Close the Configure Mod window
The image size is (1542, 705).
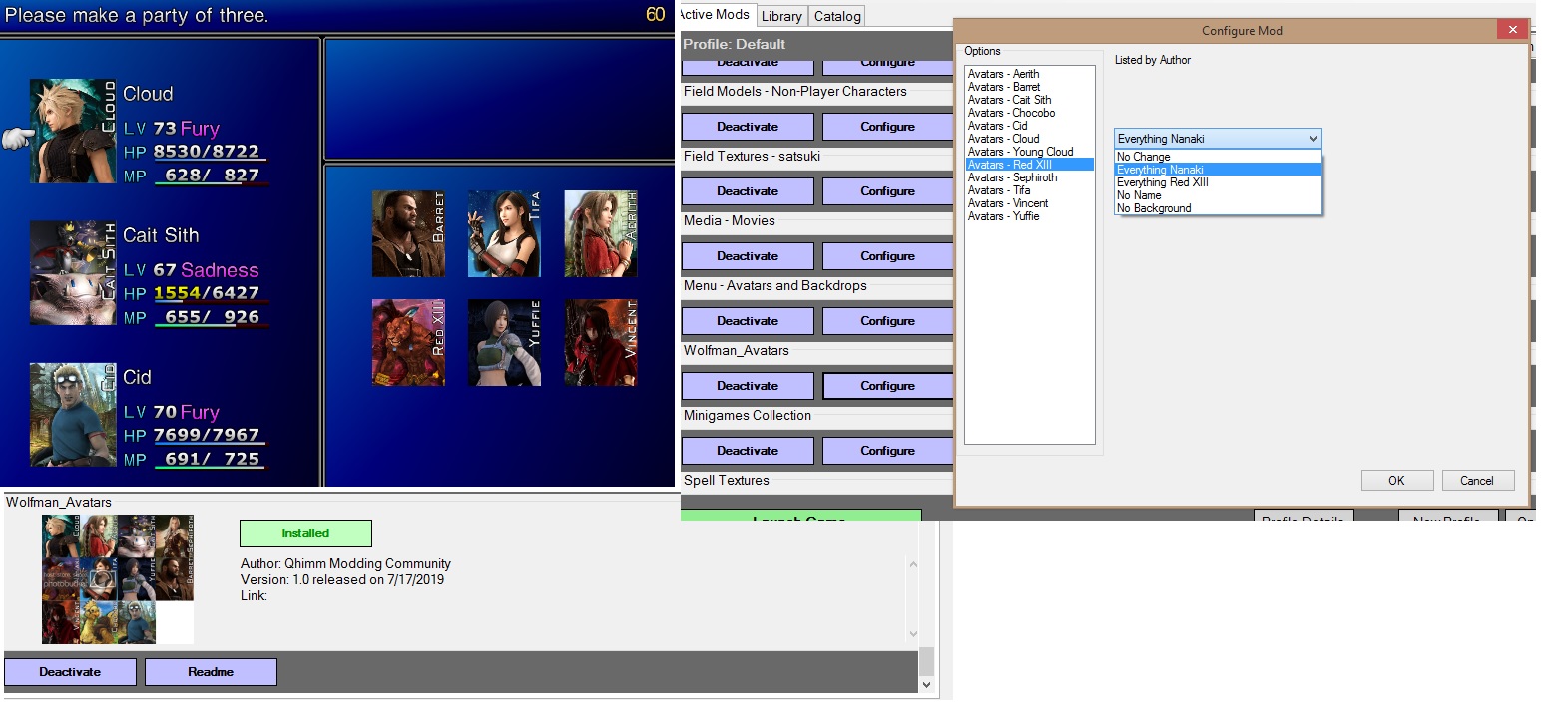[x=1513, y=30]
